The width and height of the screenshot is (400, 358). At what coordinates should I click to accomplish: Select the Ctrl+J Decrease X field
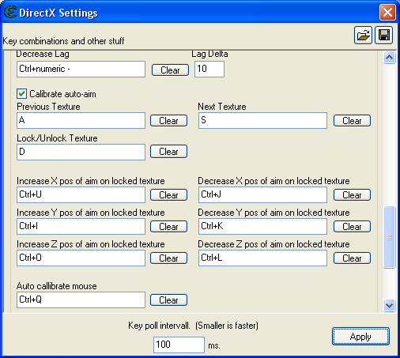click(x=262, y=195)
